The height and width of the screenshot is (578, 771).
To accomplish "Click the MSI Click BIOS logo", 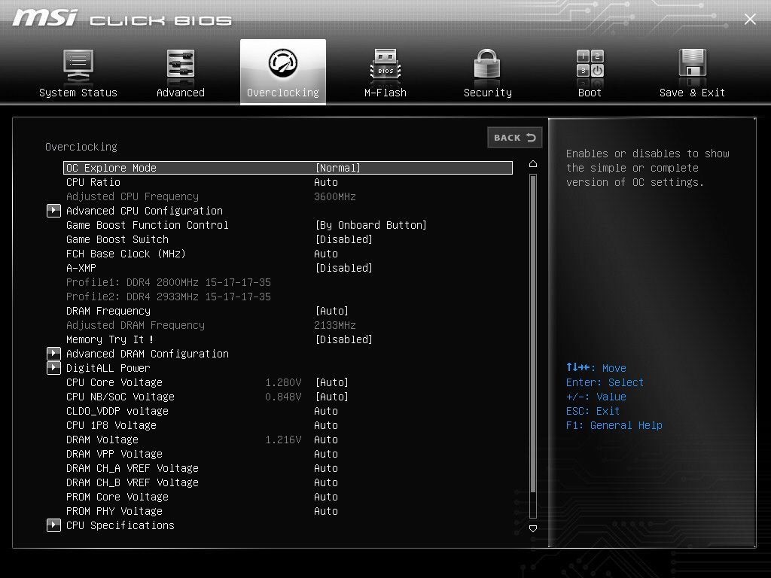I will click(x=123, y=18).
